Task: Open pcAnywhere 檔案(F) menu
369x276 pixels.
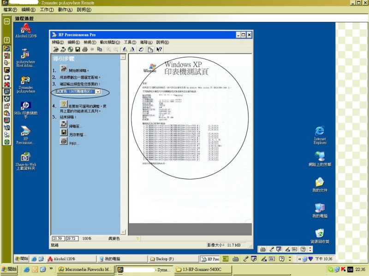Action: [x=10, y=10]
